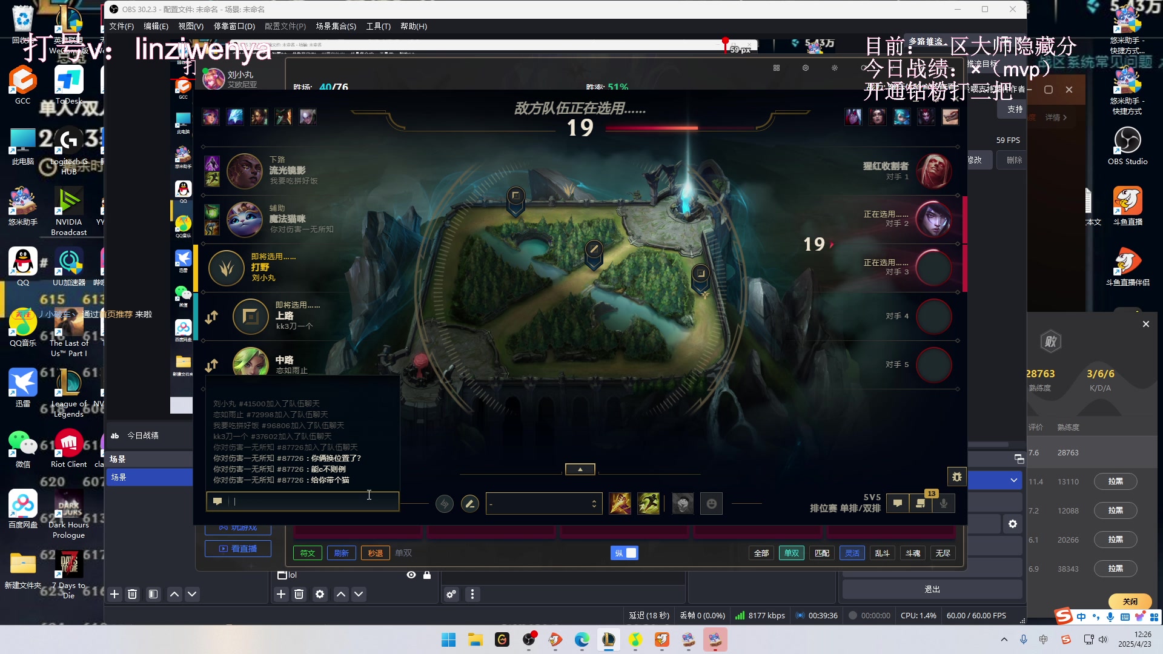This screenshot has width=1163, height=654.
Task: Move the scene down with arrow icon
Action: click(x=192, y=594)
